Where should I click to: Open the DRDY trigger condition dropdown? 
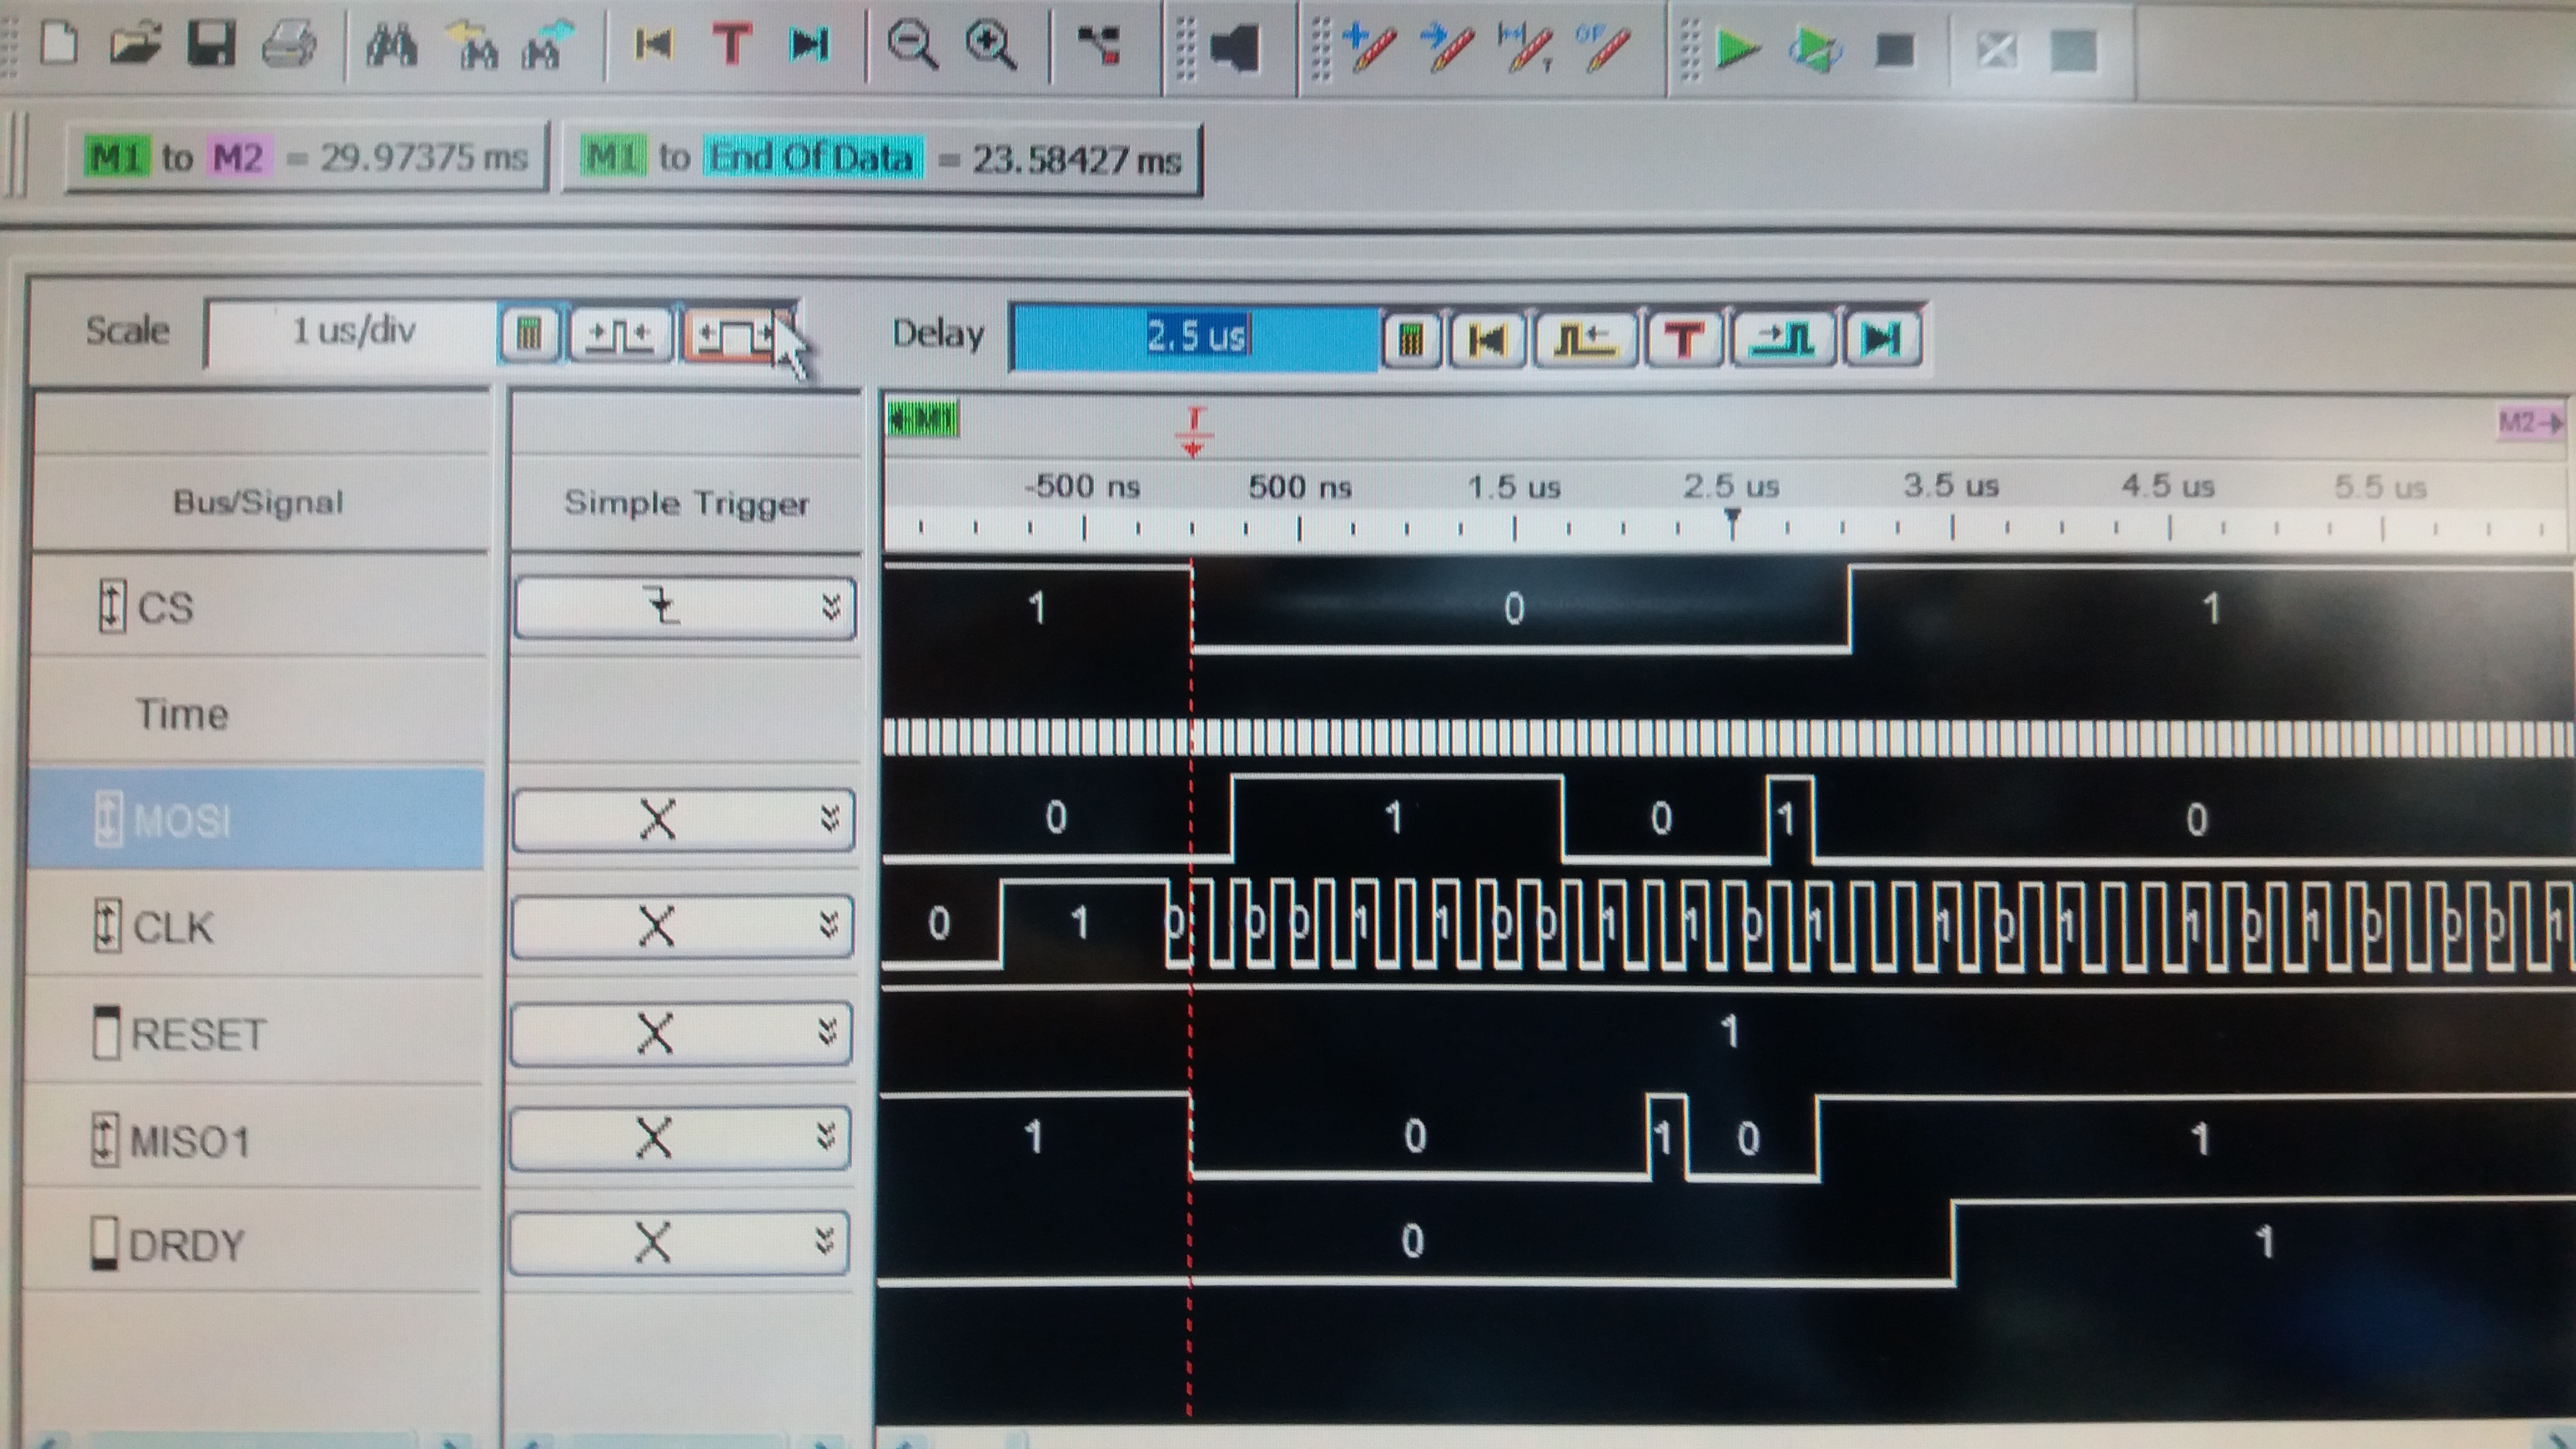(x=824, y=1242)
